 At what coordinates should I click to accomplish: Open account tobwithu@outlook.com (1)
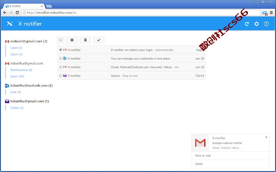[31, 86]
